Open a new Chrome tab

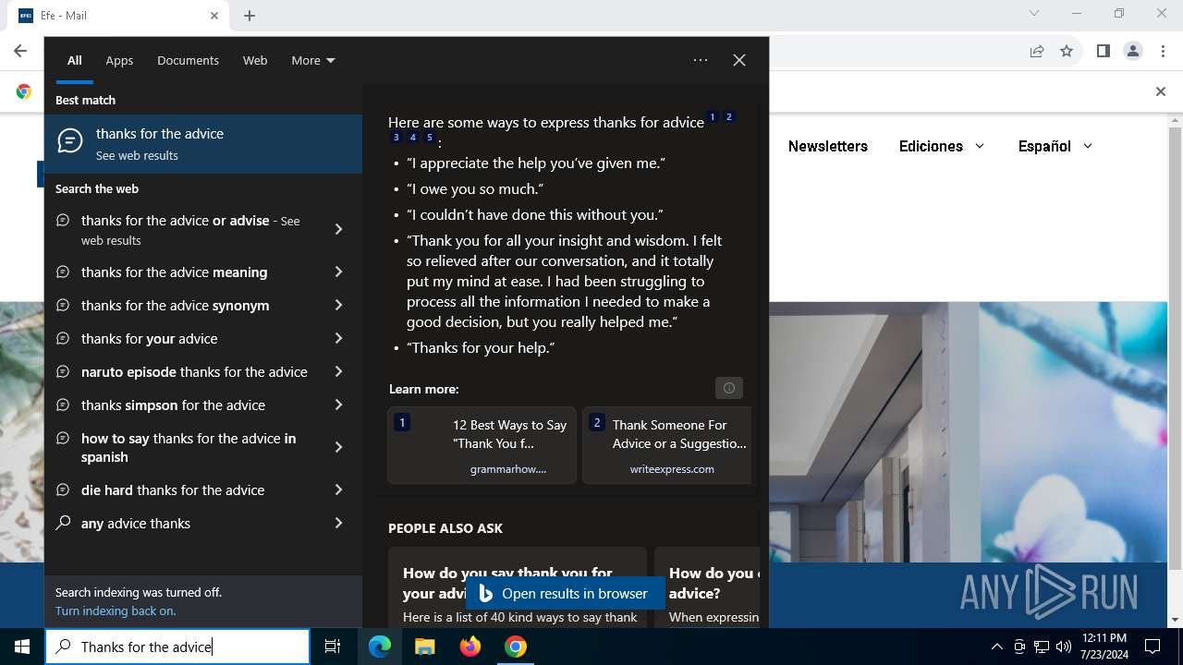click(250, 16)
